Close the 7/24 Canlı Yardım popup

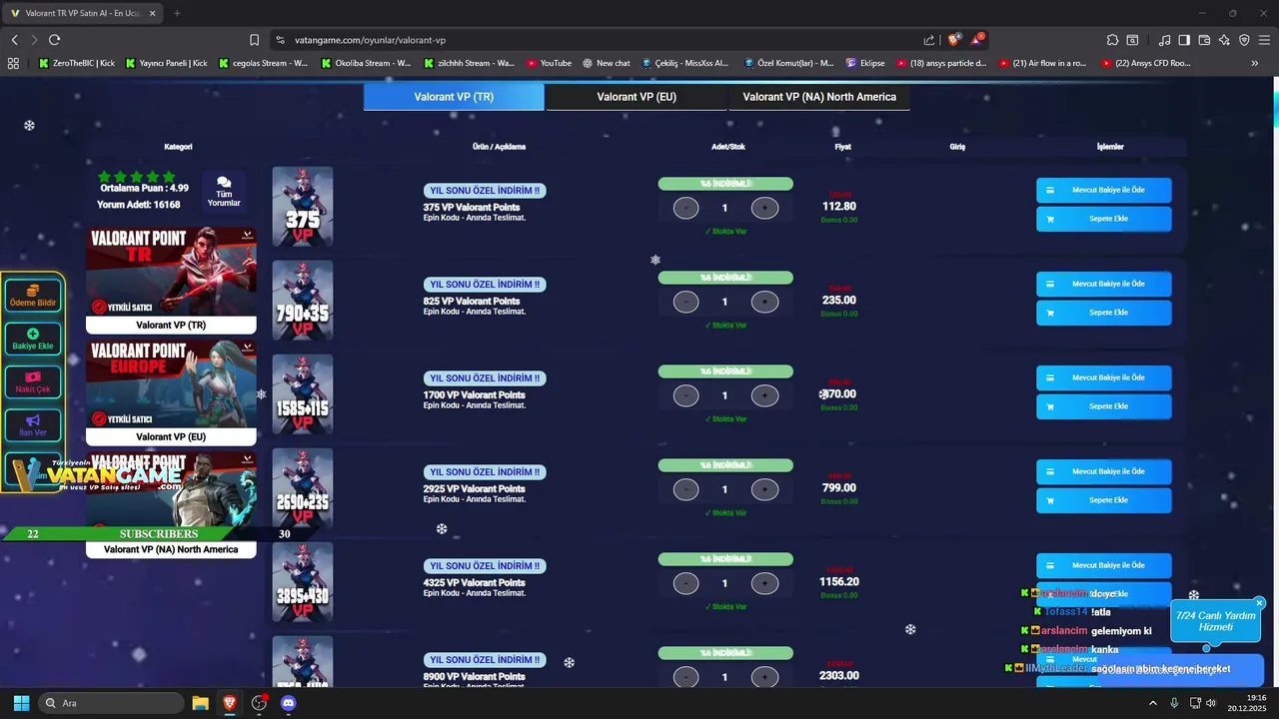[x=1259, y=603]
